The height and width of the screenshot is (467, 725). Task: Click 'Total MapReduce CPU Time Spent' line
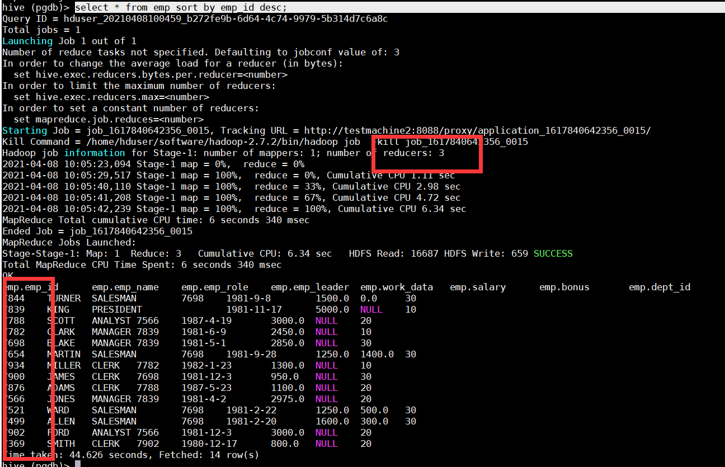[x=142, y=265]
